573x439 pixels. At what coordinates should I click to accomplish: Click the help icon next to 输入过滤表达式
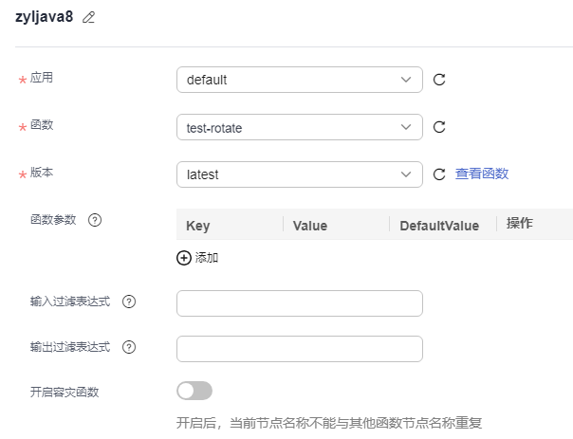pyautogui.click(x=129, y=302)
